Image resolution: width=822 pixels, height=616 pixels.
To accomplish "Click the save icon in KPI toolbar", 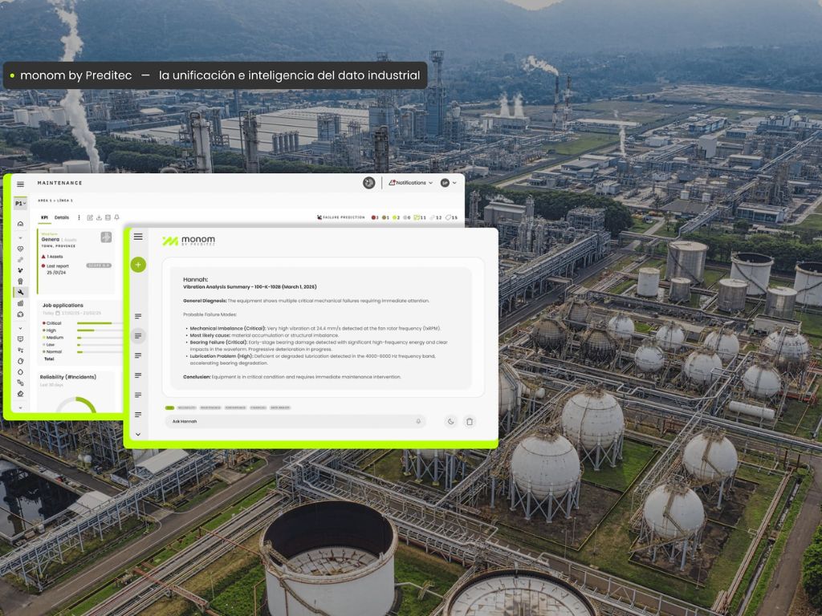I will pos(108,217).
